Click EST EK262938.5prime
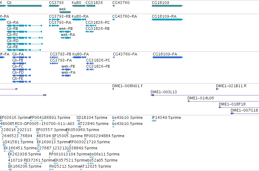Image resolution: width=259 pixels, height=171 pixels. coord(9,157)
